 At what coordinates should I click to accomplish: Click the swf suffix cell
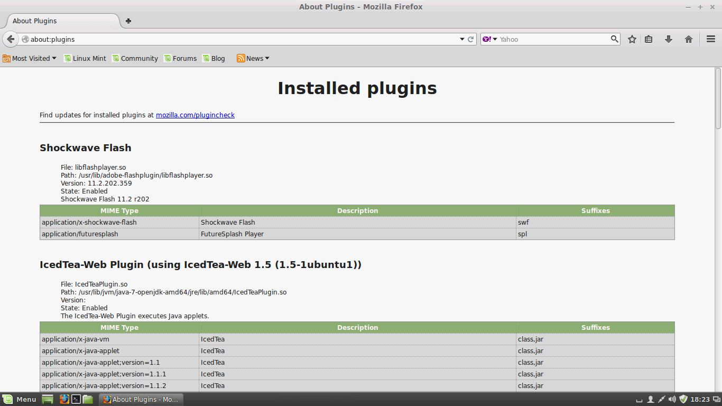pyautogui.click(x=596, y=222)
